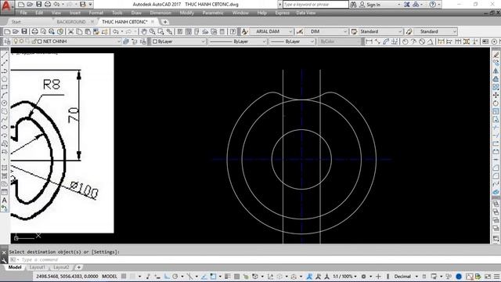The height and width of the screenshot is (282, 501).
Task: Open the Help question mark toolbar icon
Action: (233, 31)
